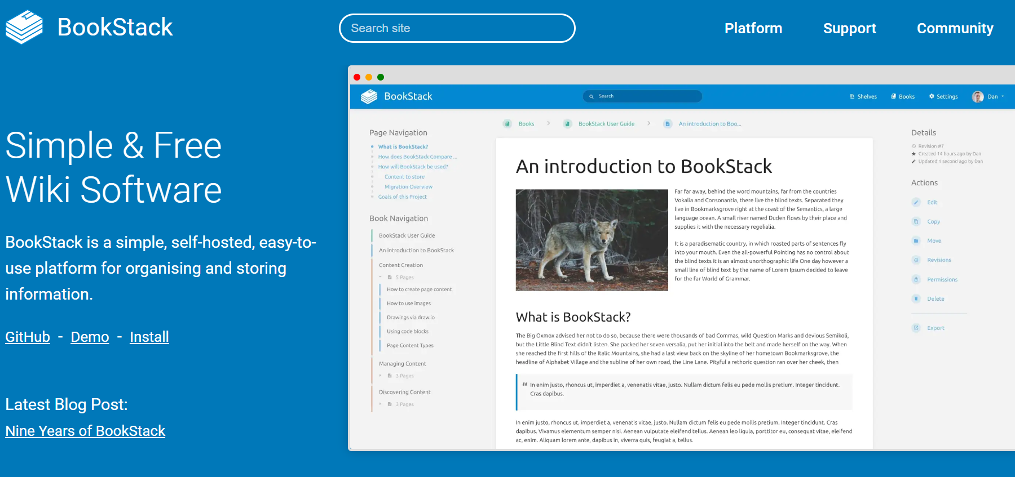1015x477 pixels.
Task: Open the dropdown arrow next to Dan
Action: click(x=1003, y=96)
